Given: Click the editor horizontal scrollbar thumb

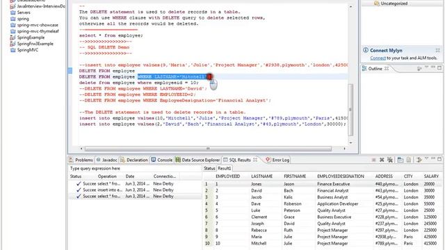Looking at the screenshot, I should (208, 149).
